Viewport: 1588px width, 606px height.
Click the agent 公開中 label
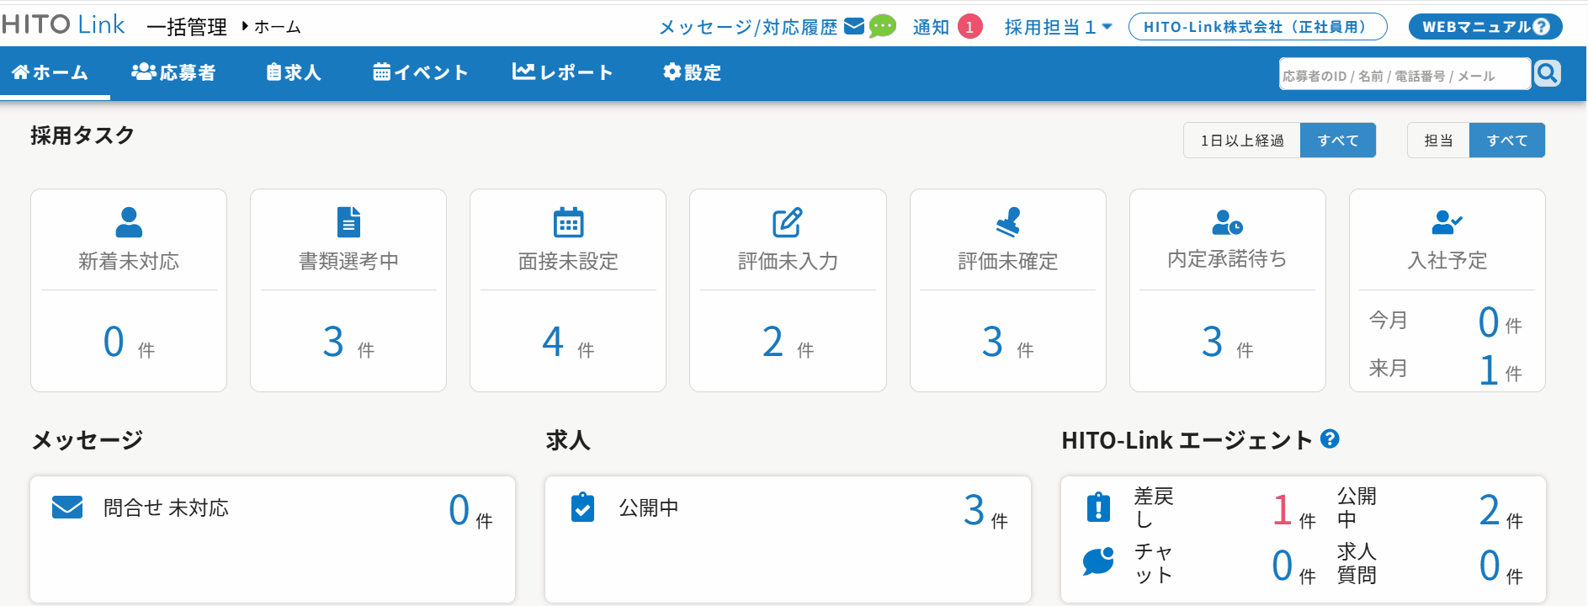pyautogui.click(x=1357, y=508)
